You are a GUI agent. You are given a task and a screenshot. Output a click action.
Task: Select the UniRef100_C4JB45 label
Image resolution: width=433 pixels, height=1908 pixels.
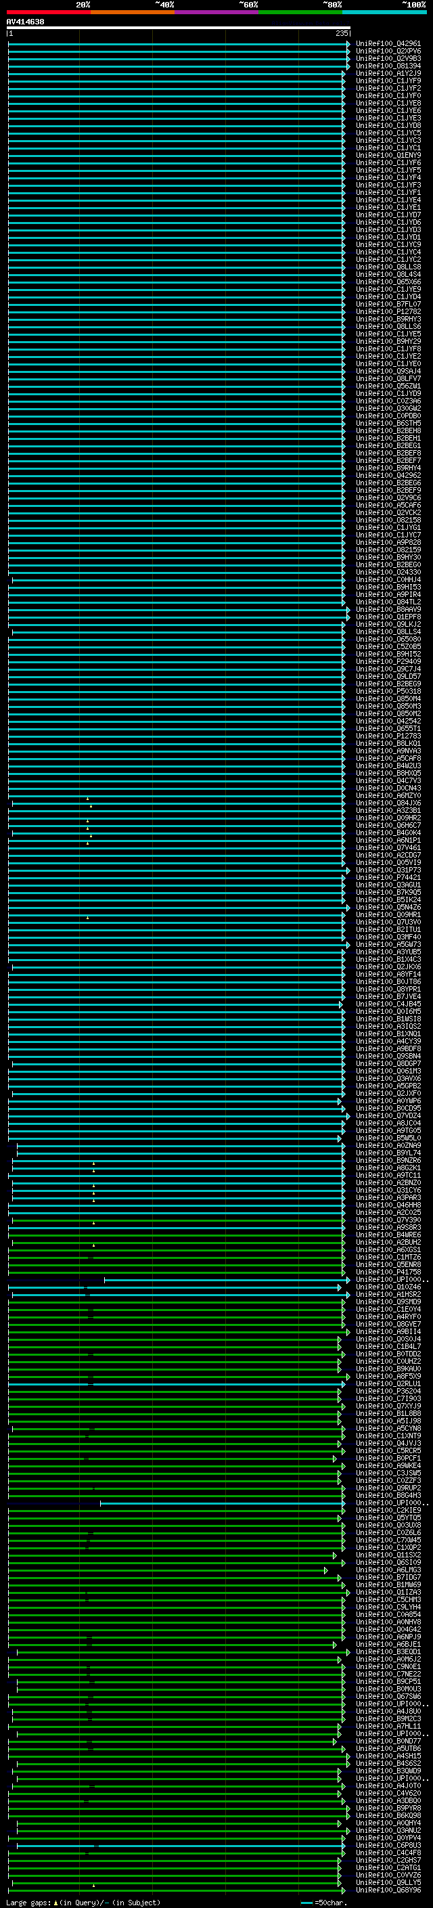pos(388,1005)
